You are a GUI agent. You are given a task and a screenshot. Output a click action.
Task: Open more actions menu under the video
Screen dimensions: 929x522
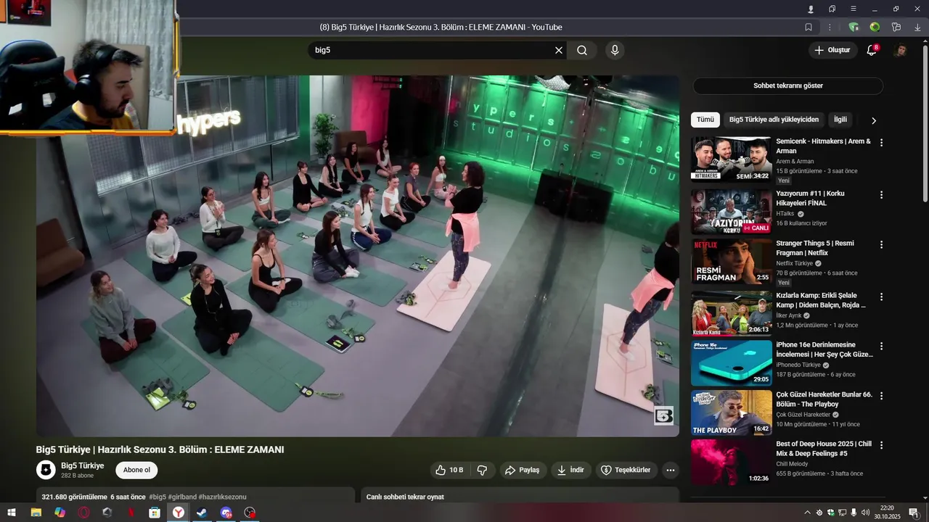click(x=671, y=470)
